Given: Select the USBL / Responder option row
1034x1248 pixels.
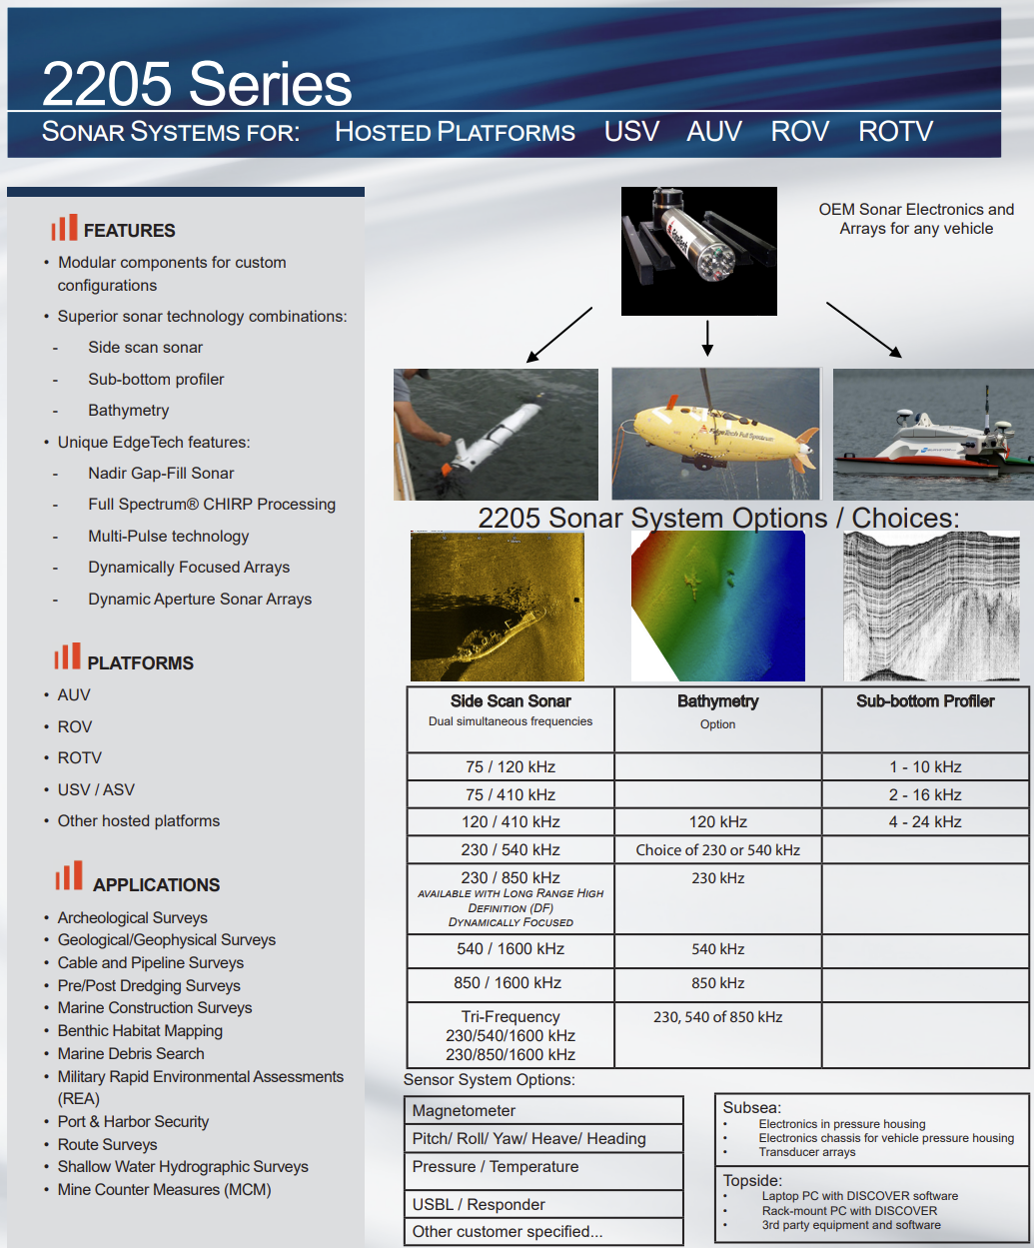Looking at the screenshot, I should tap(544, 1204).
